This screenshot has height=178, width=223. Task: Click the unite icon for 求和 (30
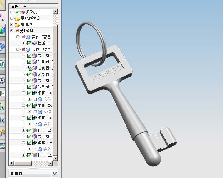point(34,118)
